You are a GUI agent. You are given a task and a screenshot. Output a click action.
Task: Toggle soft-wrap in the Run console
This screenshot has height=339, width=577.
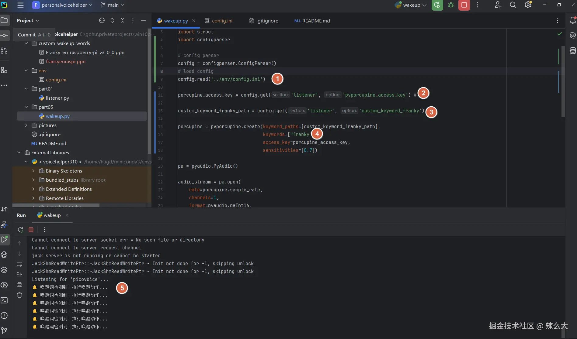[19, 264]
